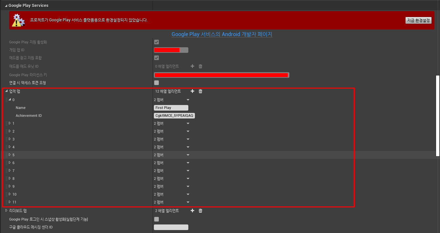
Task: Expand achievement element 9
Action: [x=10, y=186]
